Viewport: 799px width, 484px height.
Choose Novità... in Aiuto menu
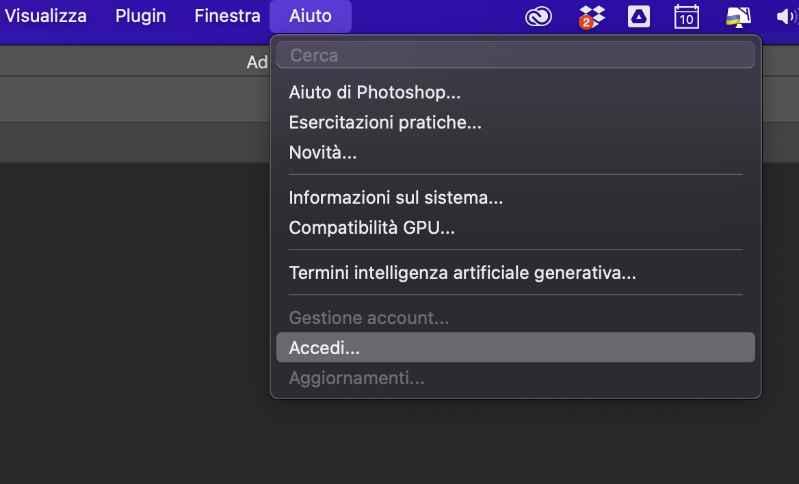tap(515, 152)
